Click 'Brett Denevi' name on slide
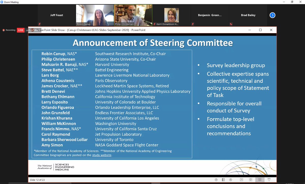The image size is (305, 184). coord(53,91)
